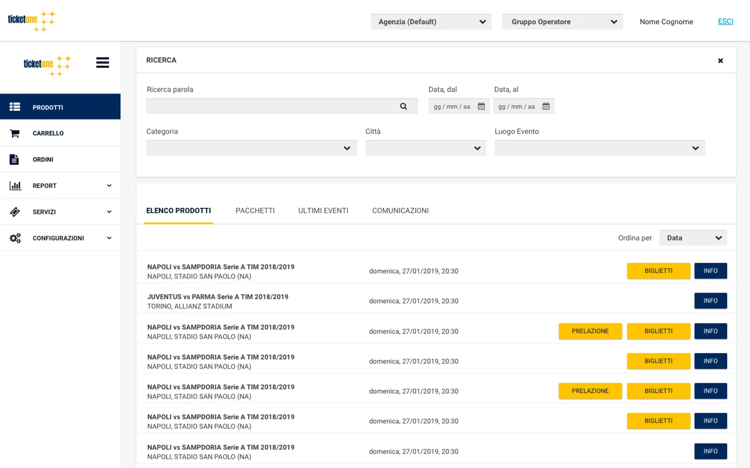Click Biglietti in fourth product row
Screen dimensions: 750x468
659,361
